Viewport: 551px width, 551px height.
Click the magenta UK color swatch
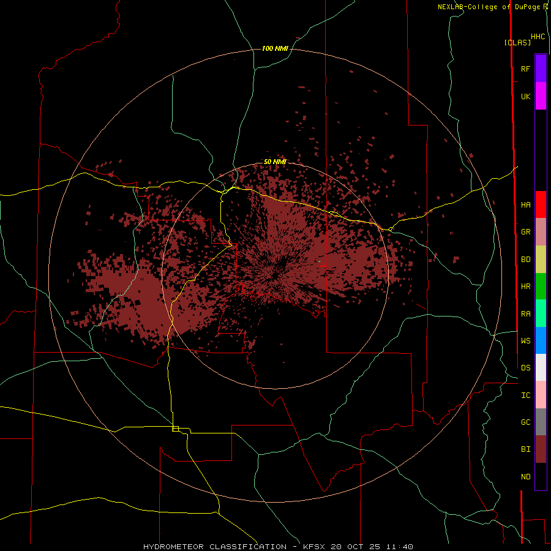[x=541, y=96]
